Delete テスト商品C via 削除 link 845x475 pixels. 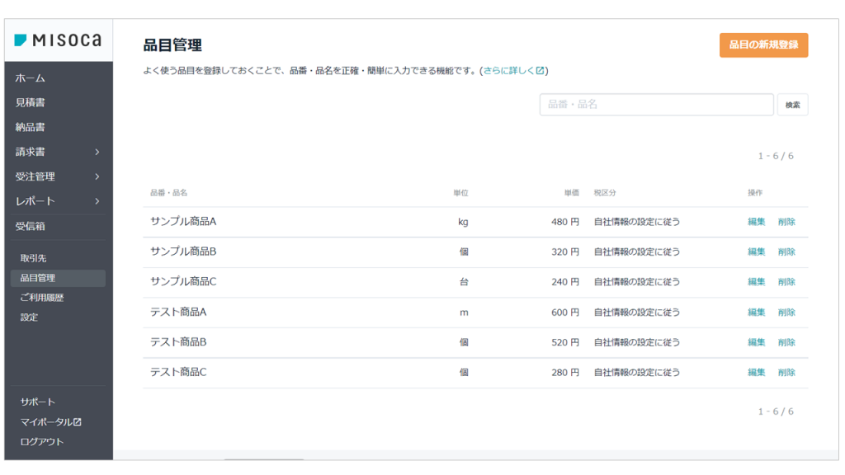pos(786,373)
